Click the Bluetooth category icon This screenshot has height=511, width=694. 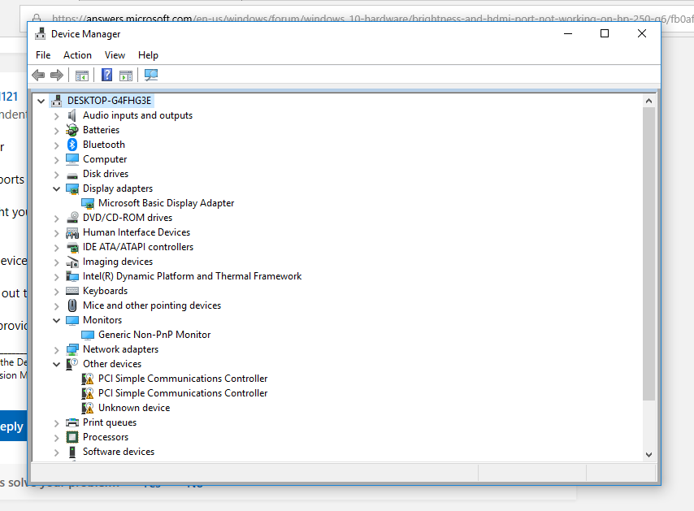coord(72,145)
